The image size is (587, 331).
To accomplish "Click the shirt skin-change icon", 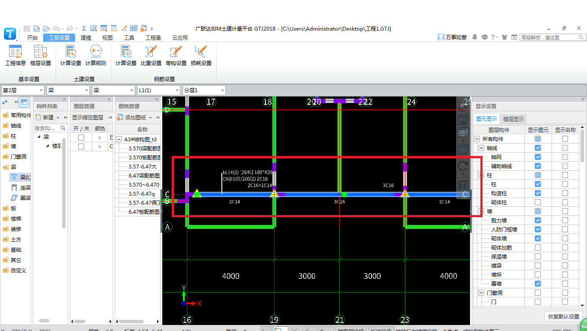I will coord(504,37).
